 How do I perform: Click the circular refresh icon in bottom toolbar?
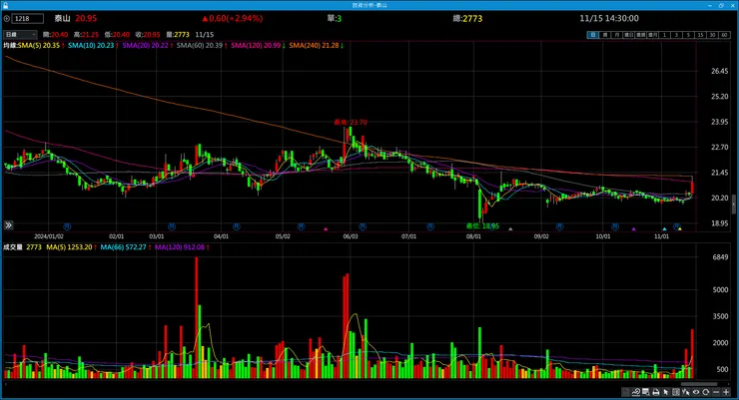(705, 392)
